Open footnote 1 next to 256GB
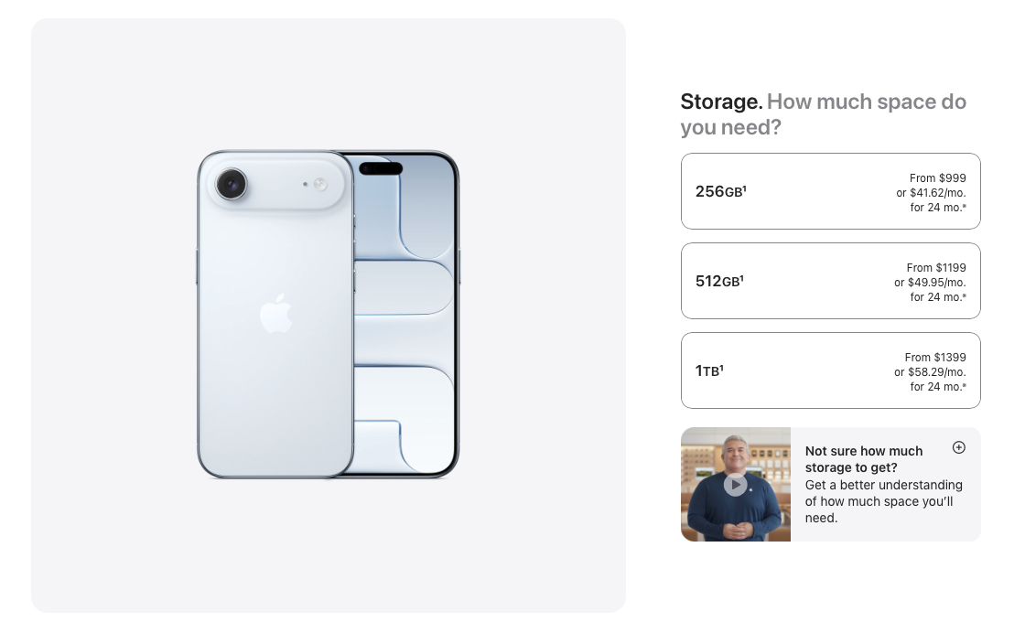1025x633 pixels. coord(745,188)
